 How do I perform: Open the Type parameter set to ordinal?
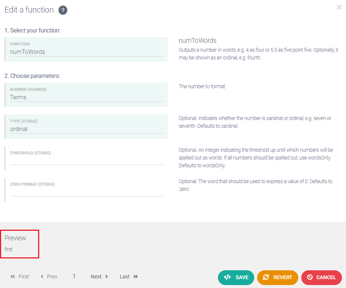pyautogui.click(x=86, y=129)
